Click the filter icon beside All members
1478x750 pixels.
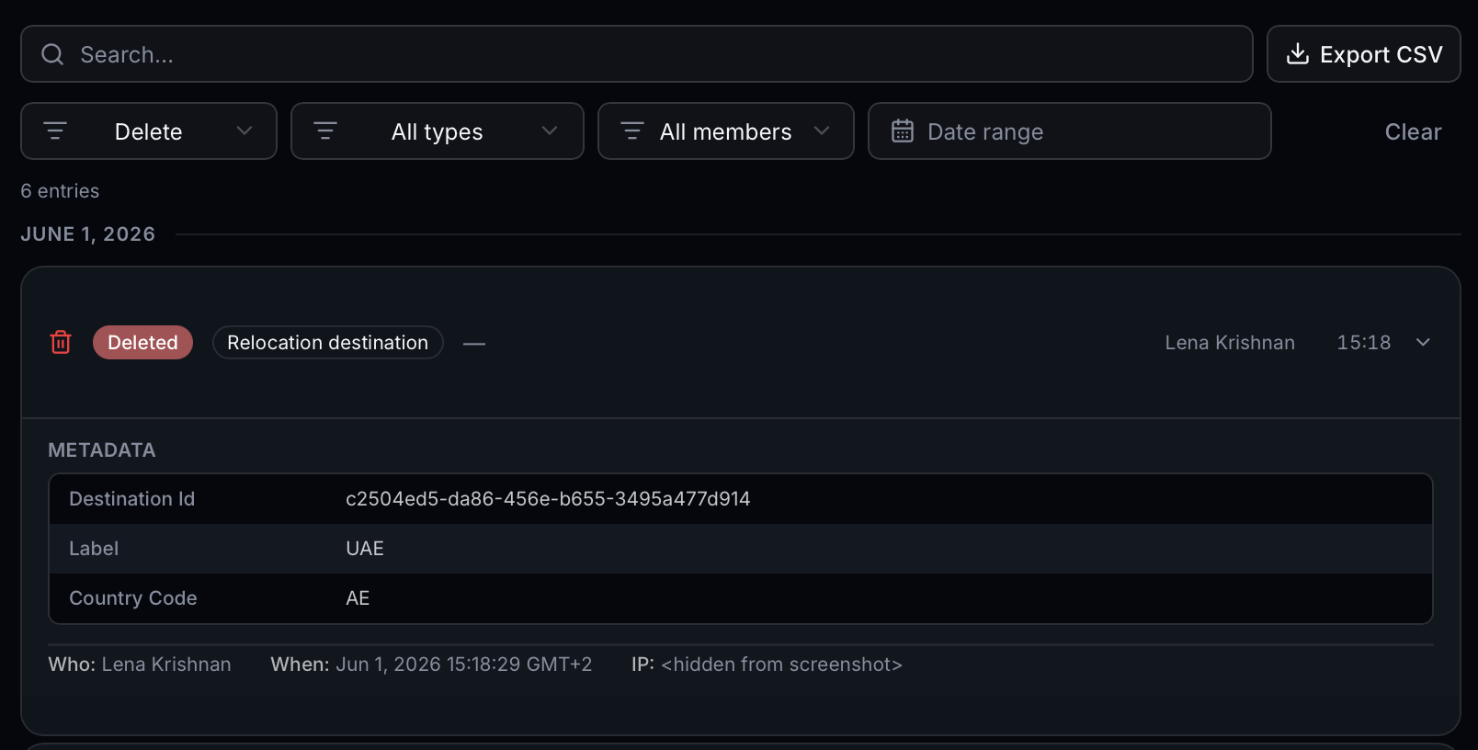tap(632, 131)
